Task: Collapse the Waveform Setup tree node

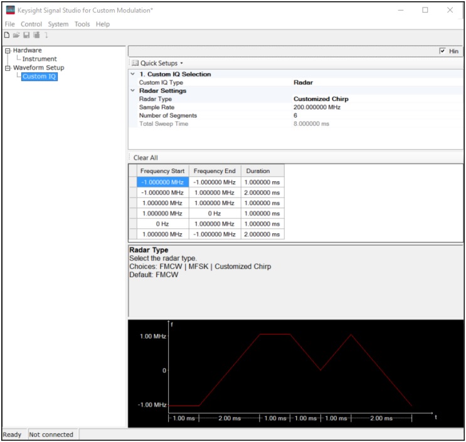Action: [8, 68]
